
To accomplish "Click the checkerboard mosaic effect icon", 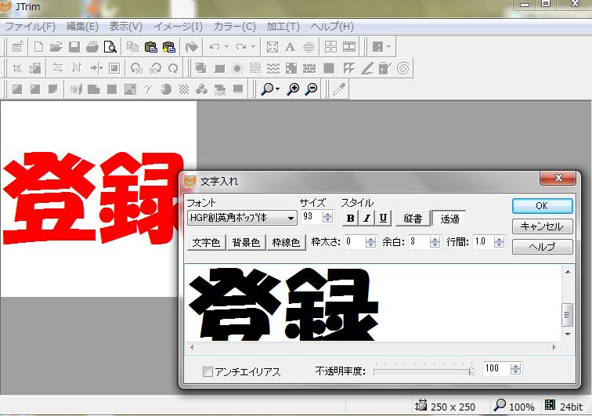I will click(x=291, y=68).
